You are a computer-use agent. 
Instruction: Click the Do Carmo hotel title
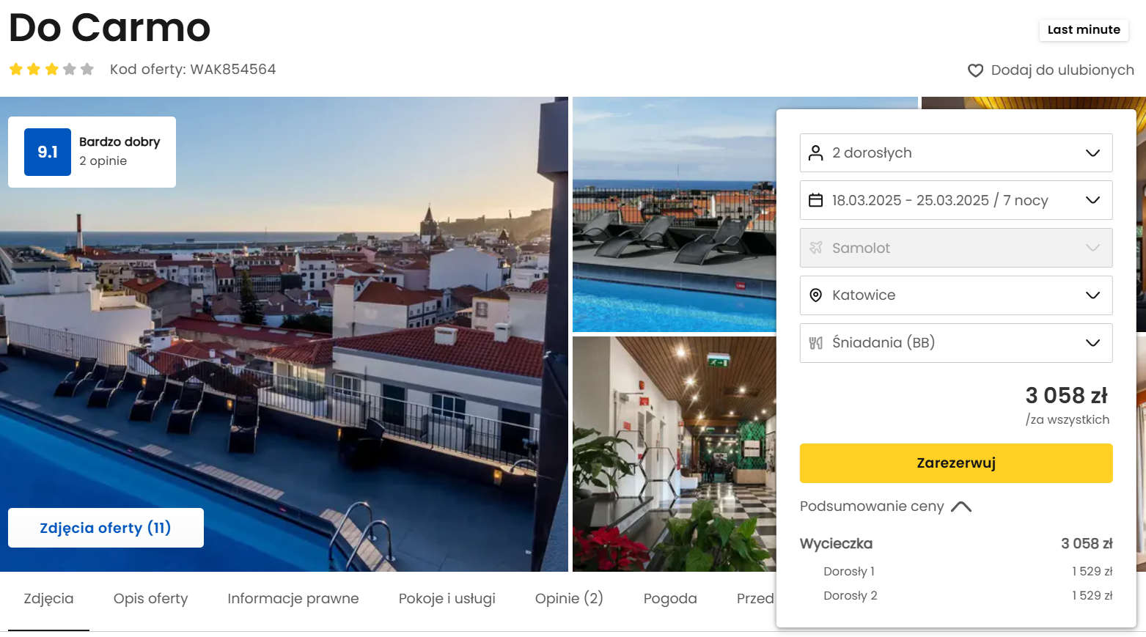tap(110, 28)
